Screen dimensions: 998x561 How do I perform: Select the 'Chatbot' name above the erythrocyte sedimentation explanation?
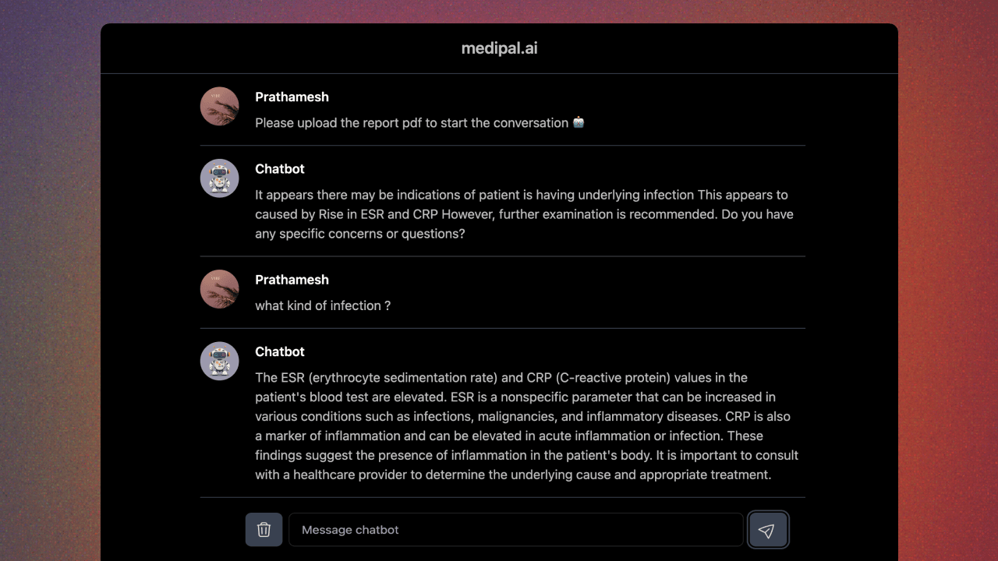pyautogui.click(x=280, y=351)
